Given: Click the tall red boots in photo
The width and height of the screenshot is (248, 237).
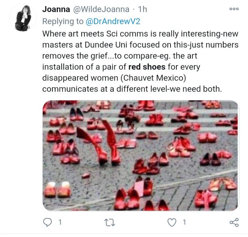Looking at the screenshot, I should click(x=100, y=142).
